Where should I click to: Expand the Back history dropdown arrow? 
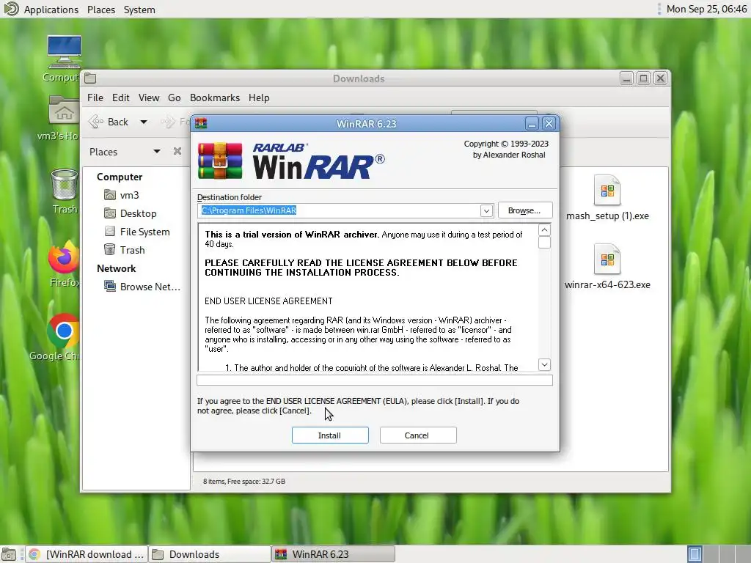pos(144,122)
